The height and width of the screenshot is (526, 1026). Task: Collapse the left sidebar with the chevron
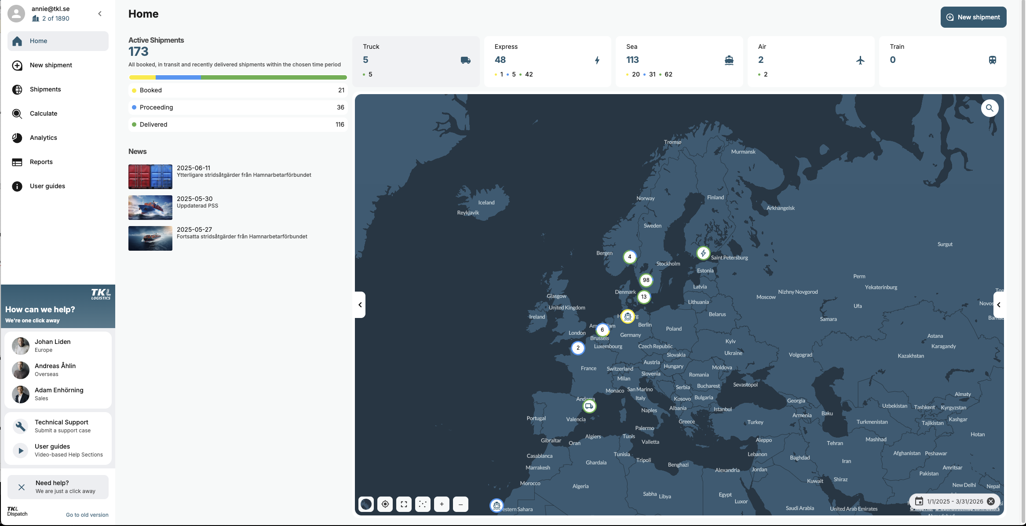tap(100, 14)
